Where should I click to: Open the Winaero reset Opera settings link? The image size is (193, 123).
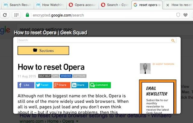95,115
